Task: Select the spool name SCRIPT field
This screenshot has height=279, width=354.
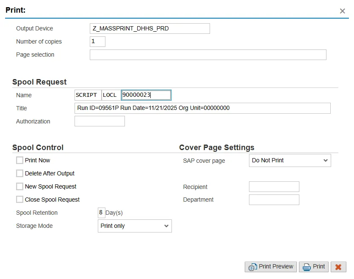Action: 88,95
